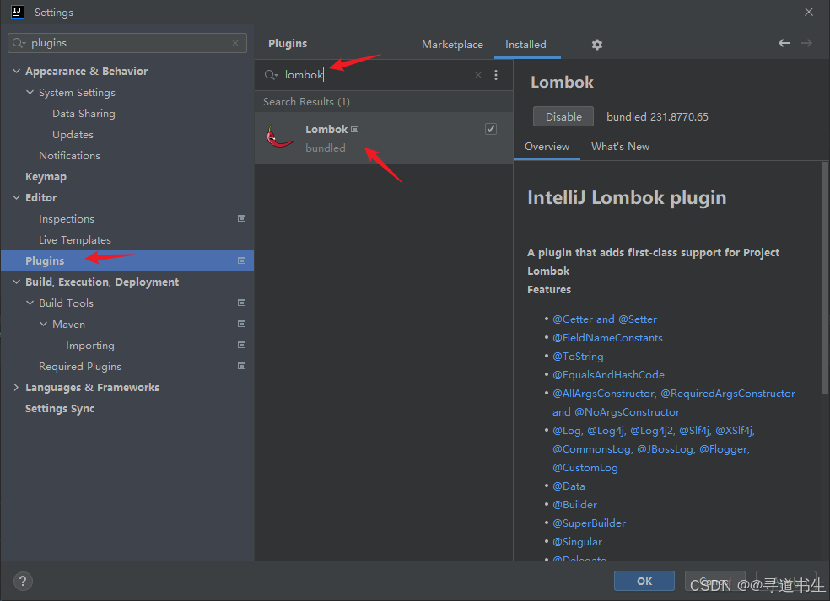Select Updates in the settings tree
The width and height of the screenshot is (830, 601).
73,134
